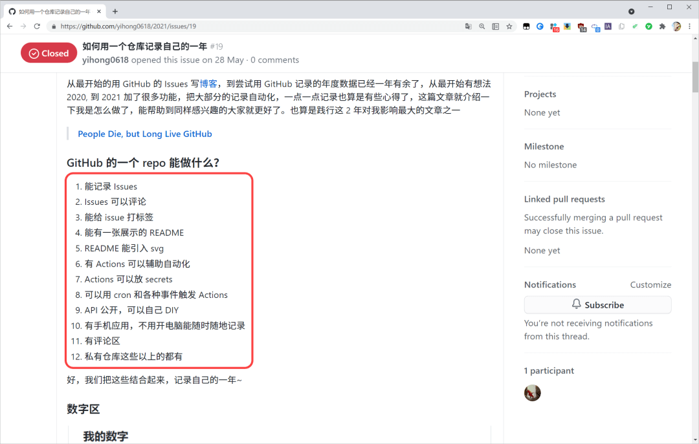Screen dimensions: 699x444
Task: Click the purple IA extension icon
Action: 608,26
